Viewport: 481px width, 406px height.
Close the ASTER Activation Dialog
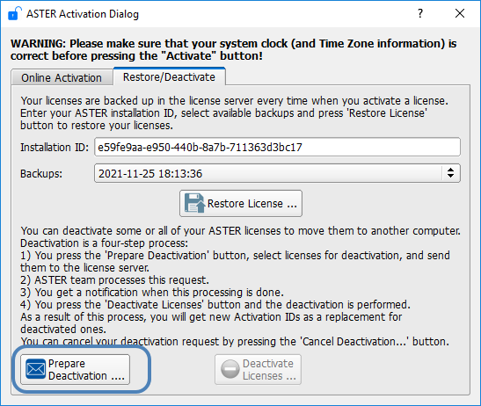click(x=460, y=13)
